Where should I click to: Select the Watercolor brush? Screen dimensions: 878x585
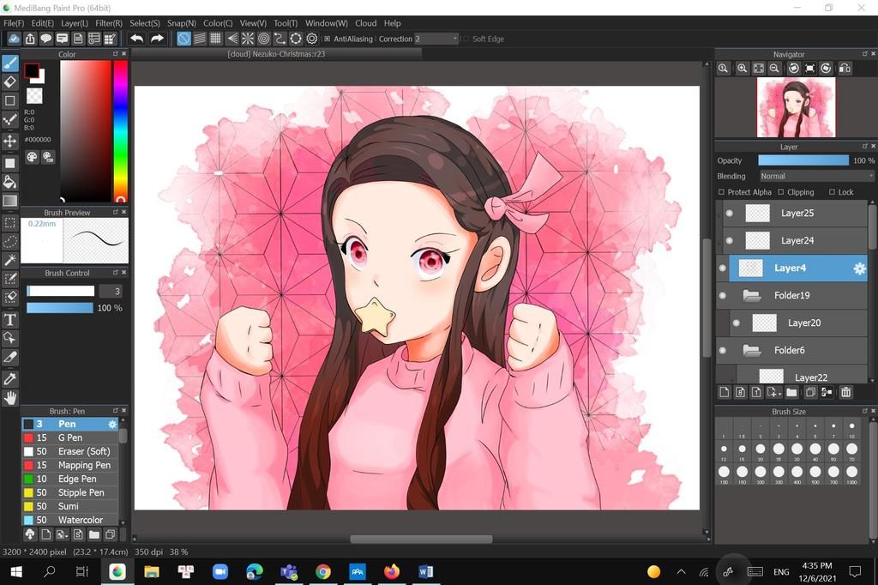(x=70, y=520)
